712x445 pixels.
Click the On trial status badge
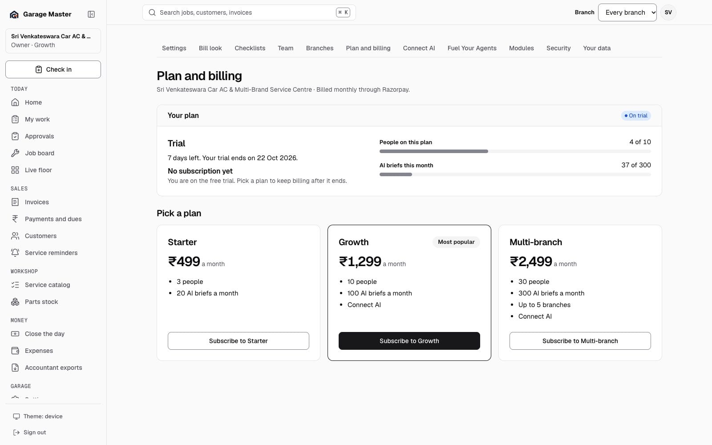636,116
